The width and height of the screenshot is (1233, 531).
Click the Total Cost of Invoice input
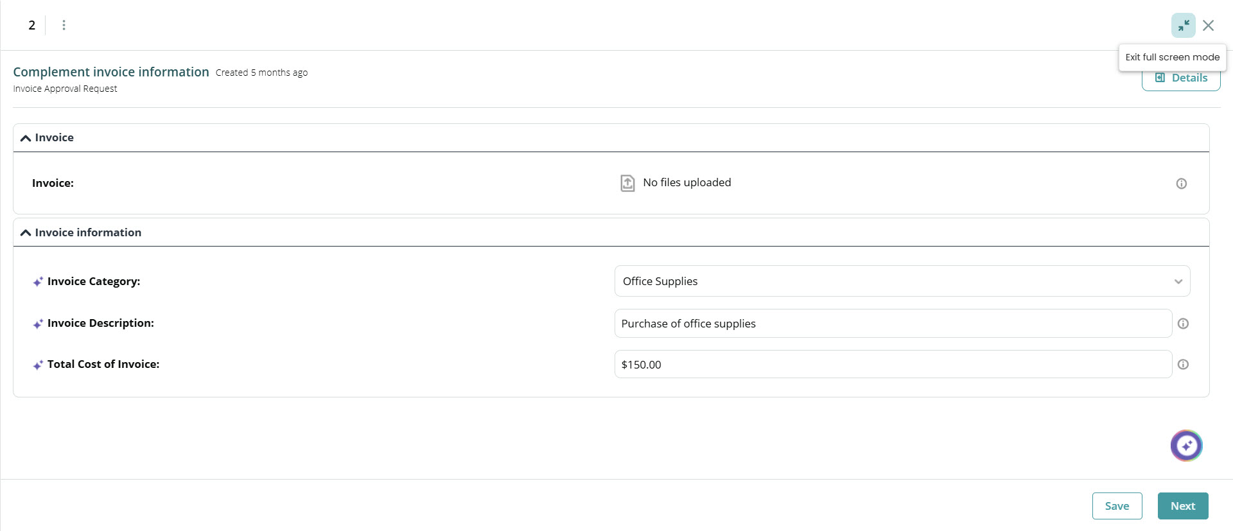[x=893, y=365]
